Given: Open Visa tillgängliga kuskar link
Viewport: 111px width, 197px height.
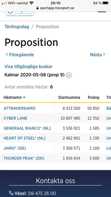Looking at the screenshot, I should click(28, 67).
